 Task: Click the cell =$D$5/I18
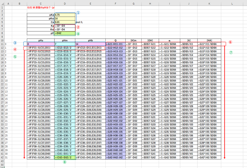click(189, 70)
